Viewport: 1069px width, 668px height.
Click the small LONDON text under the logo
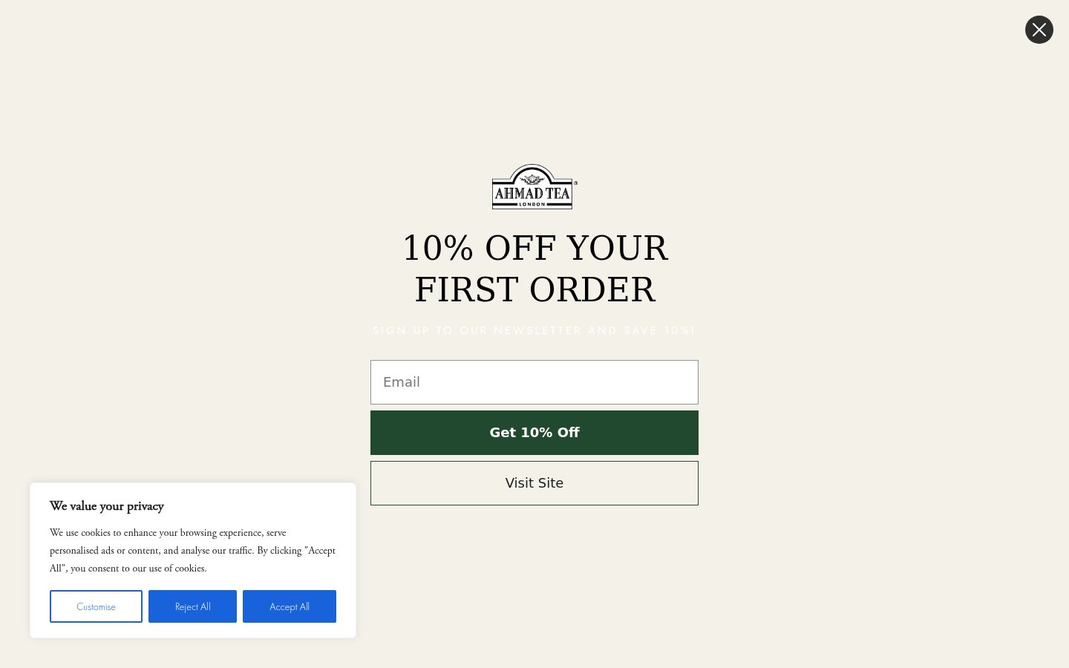[532, 204]
